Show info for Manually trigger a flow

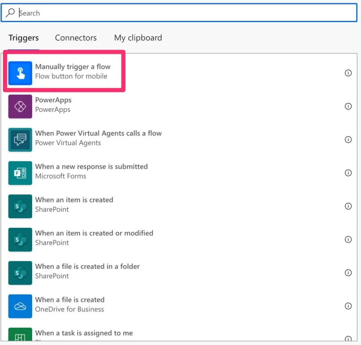coord(348,73)
